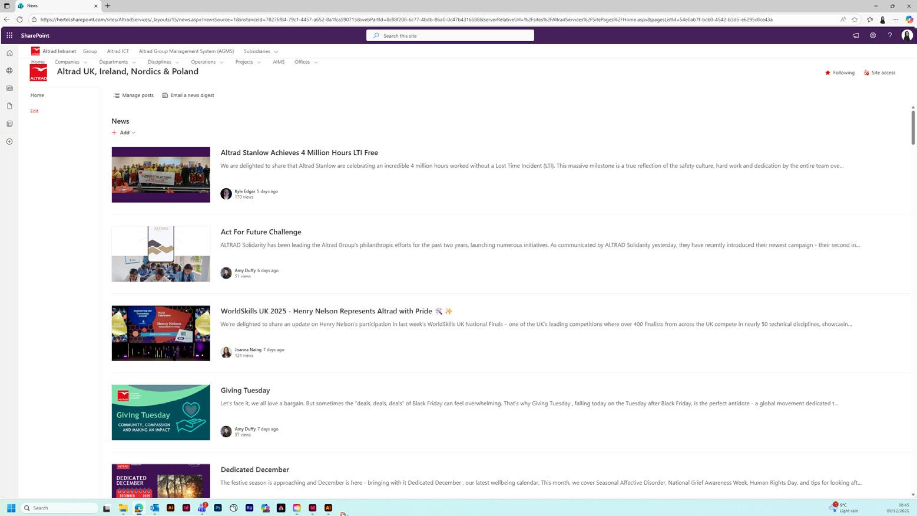
Task: Open the Giving Tuesday article title
Action: pos(245,391)
